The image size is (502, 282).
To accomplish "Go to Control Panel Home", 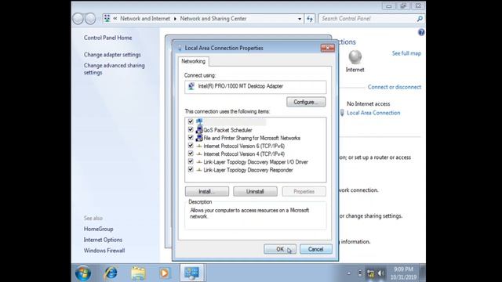I will click(108, 38).
